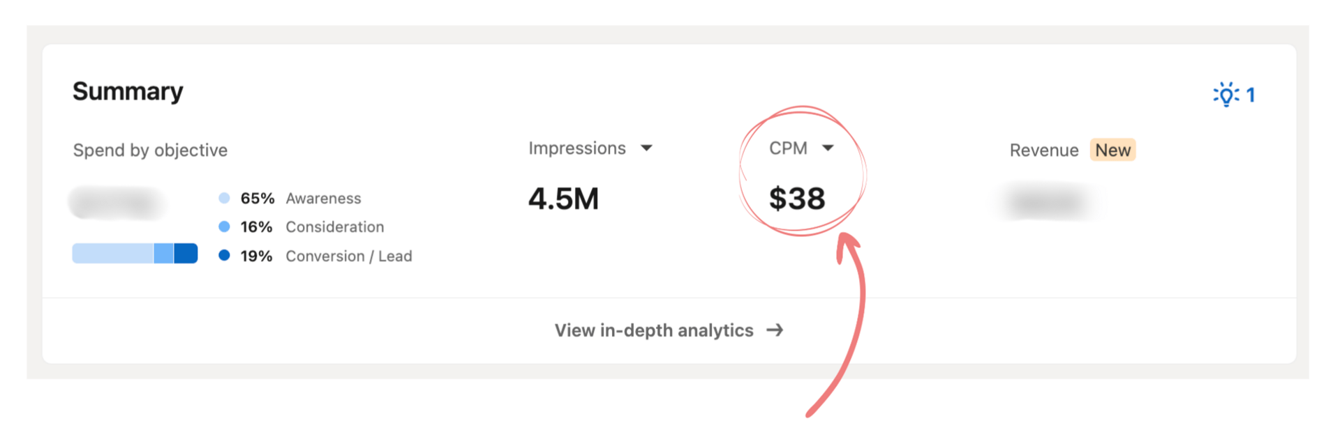Screen dimensions: 1340x430
Task: Click the Awareness segment of spend bar
Action: pyautogui.click(x=113, y=254)
